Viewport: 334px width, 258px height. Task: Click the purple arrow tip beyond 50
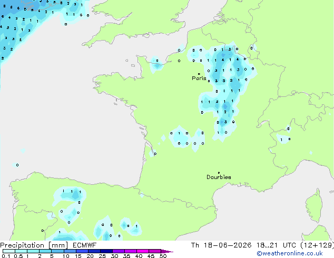coord(167,251)
